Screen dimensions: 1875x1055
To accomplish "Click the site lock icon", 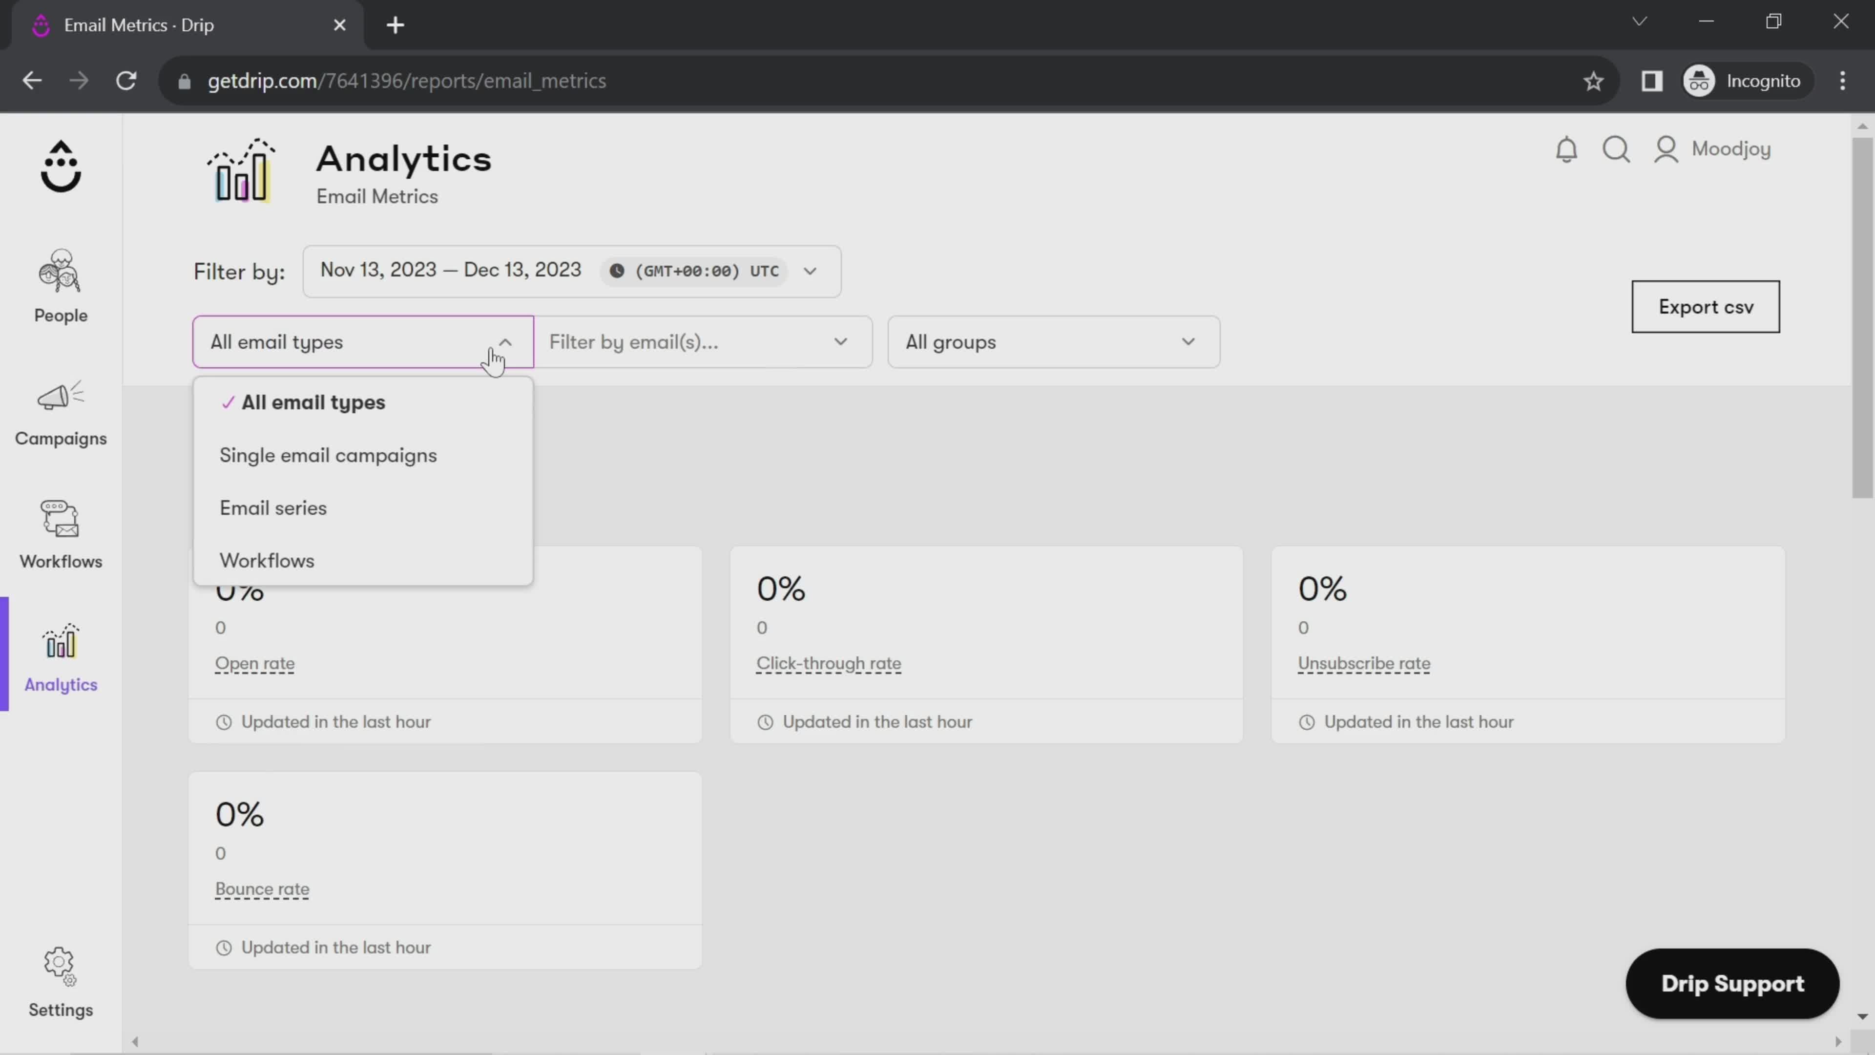I will (184, 82).
